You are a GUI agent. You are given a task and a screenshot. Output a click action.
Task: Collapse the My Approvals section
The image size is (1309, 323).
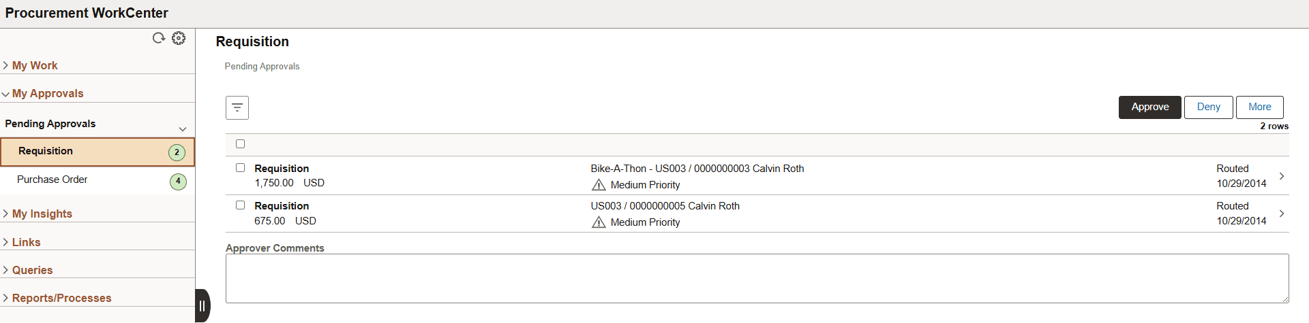(x=48, y=93)
